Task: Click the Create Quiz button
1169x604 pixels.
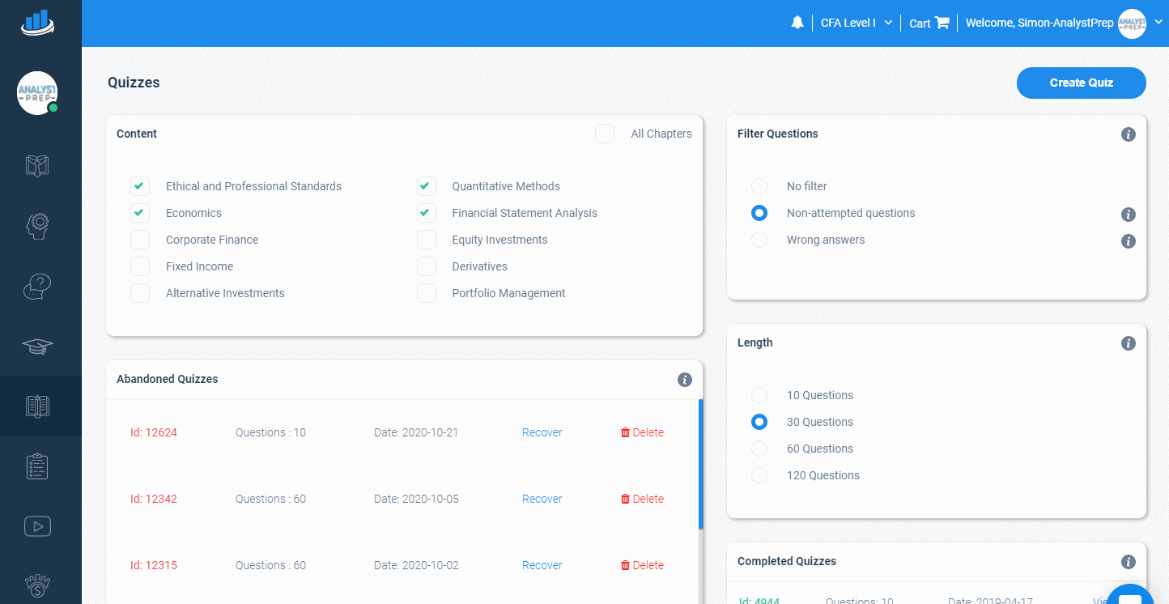Action: tap(1081, 83)
